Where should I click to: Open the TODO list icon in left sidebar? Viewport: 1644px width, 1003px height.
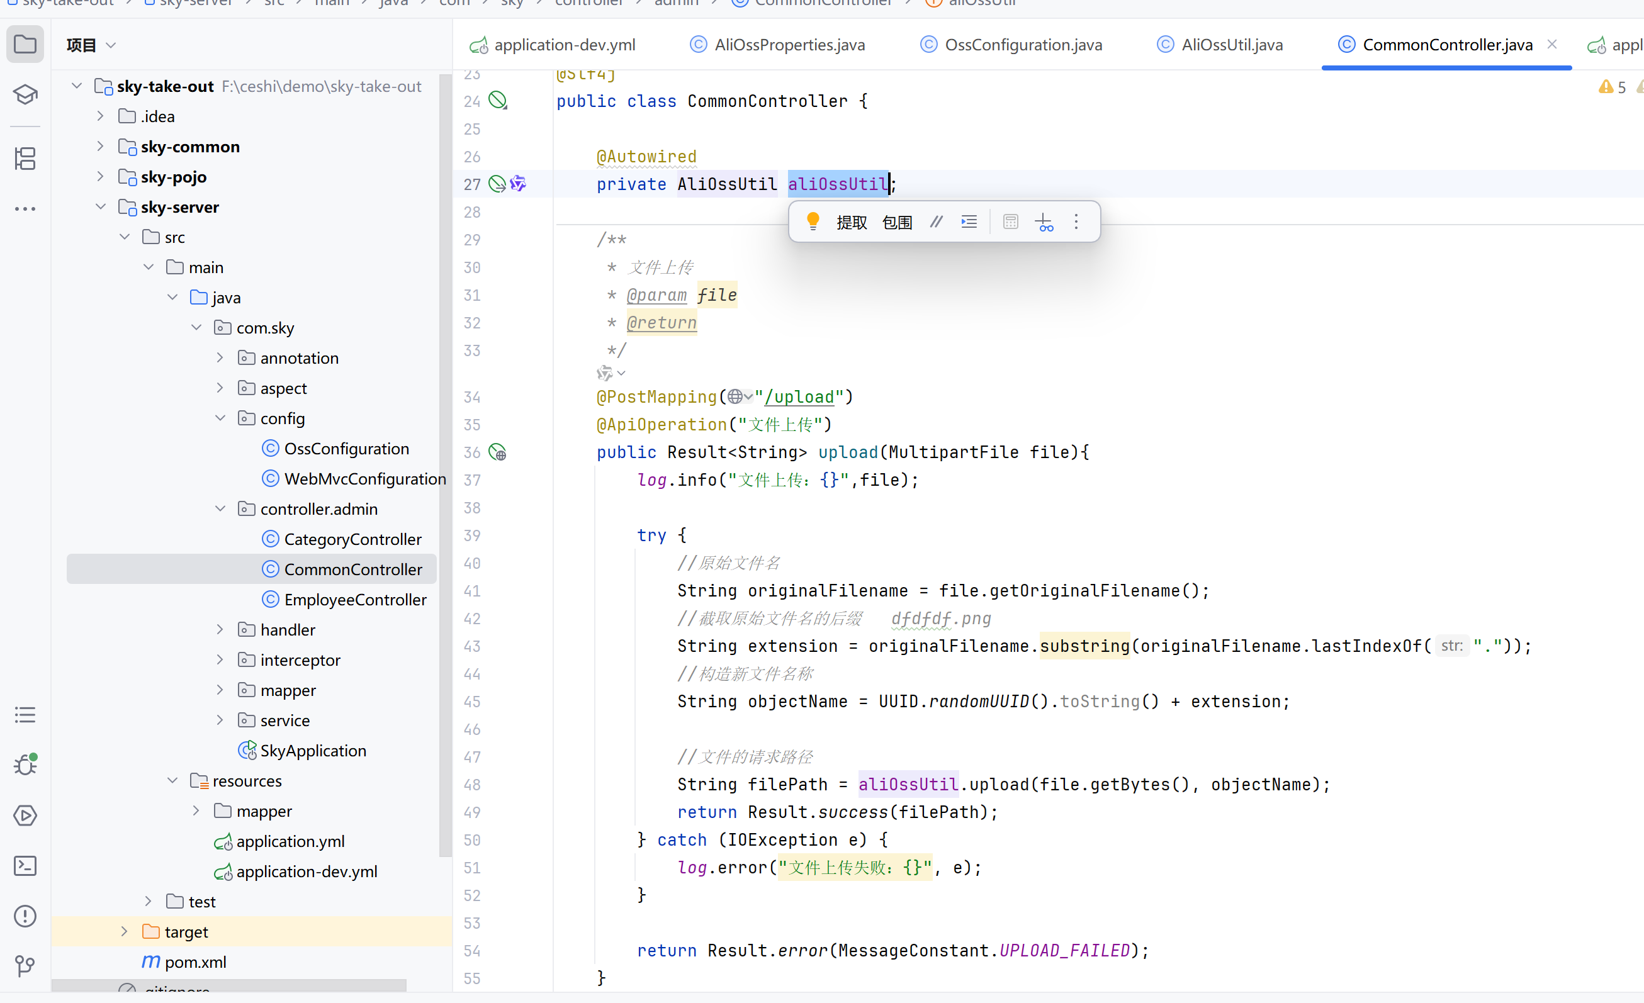(25, 715)
